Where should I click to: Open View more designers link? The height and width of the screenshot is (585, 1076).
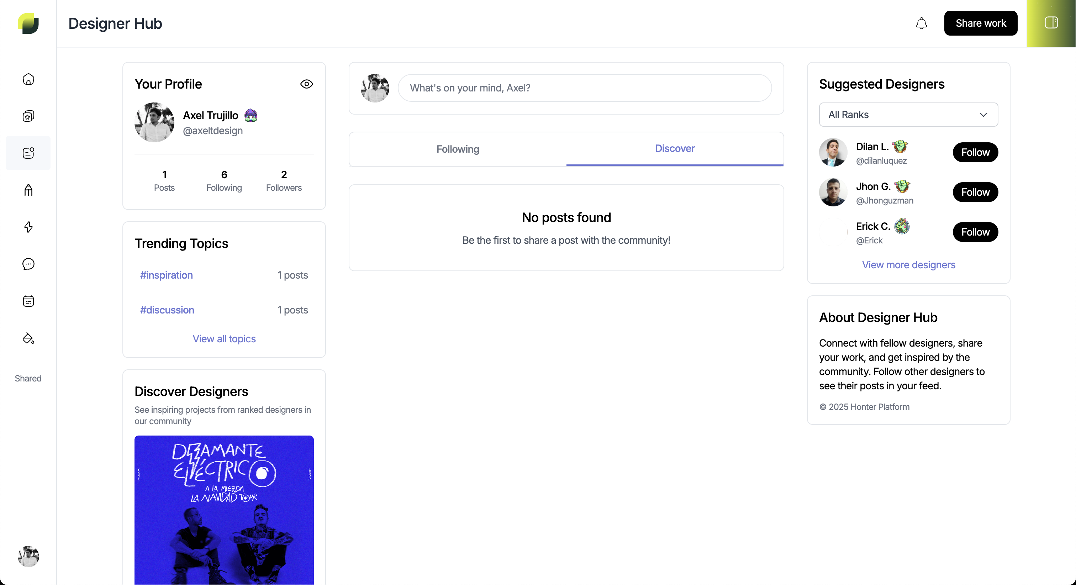[908, 264]
